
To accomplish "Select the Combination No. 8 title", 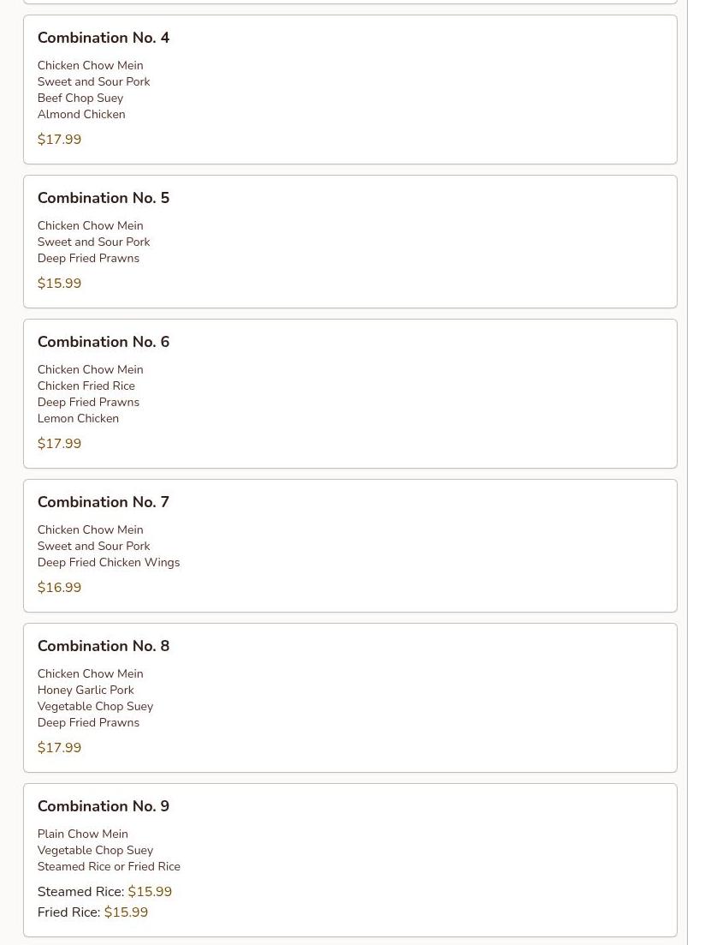I will tap(104, 646).
